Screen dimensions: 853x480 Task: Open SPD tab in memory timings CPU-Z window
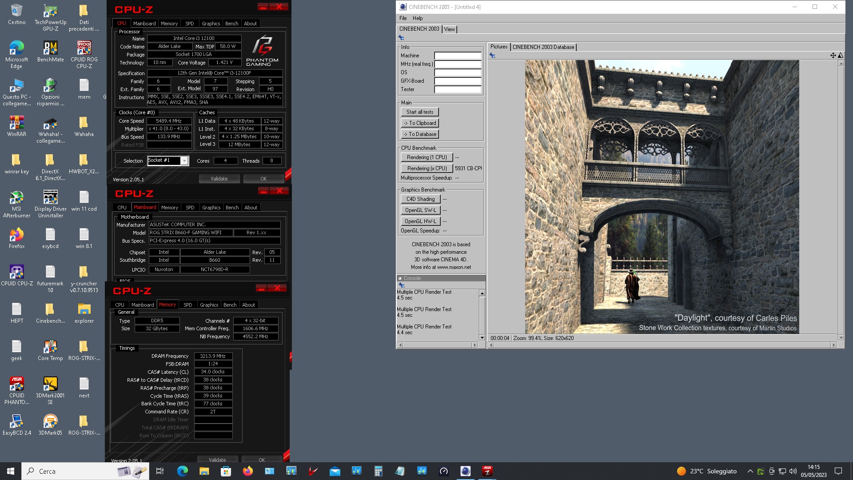[x=188, y=305]
